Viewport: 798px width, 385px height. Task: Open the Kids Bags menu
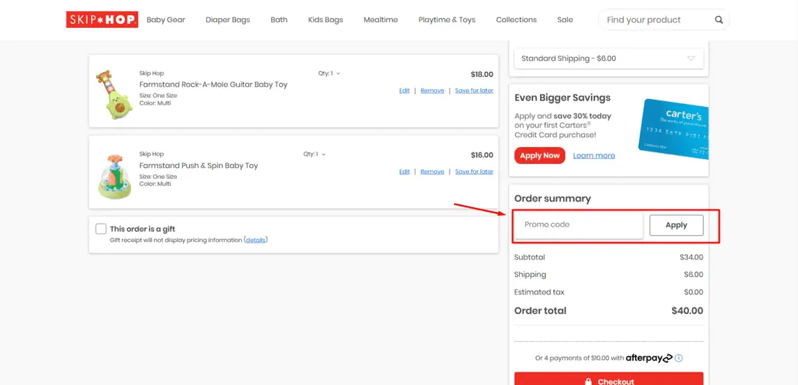tap(325, 20)
